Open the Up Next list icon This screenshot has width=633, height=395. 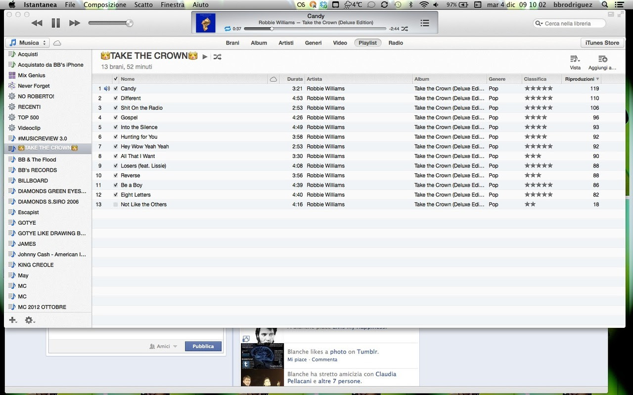[424, 23]
